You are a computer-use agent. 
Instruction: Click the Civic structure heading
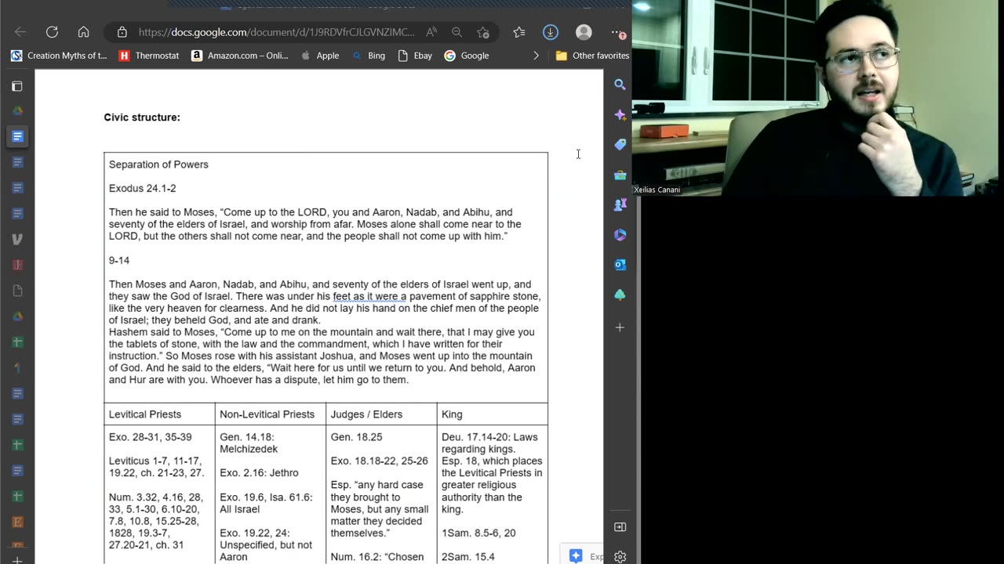point(142,117)
